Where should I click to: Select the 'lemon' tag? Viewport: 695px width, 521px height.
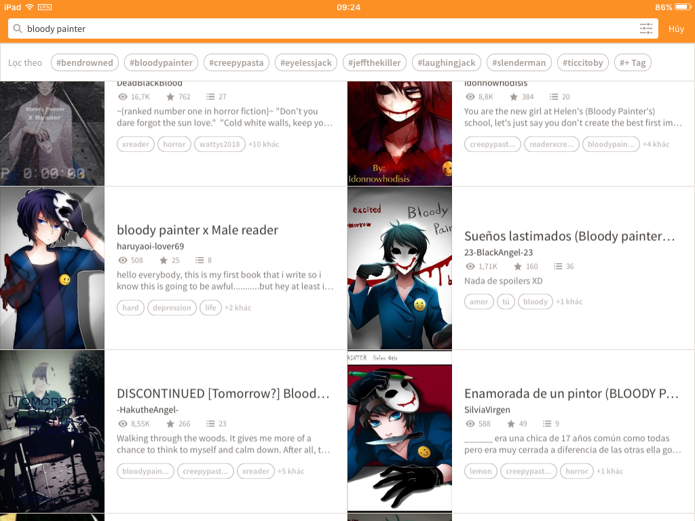(x=481, y=471)
